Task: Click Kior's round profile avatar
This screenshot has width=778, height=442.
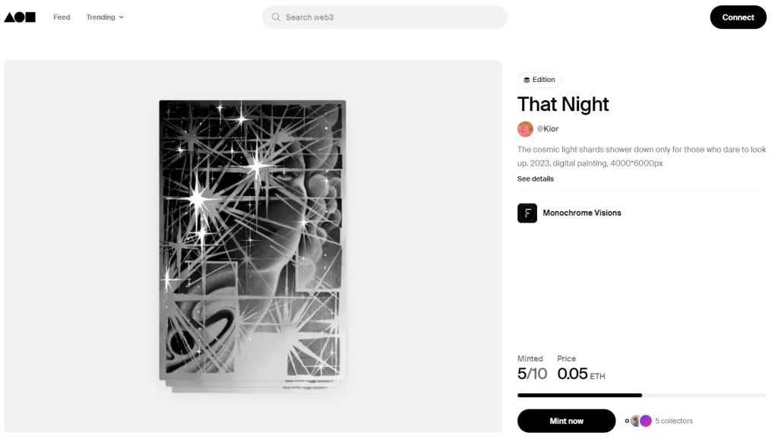Action: 525,129
